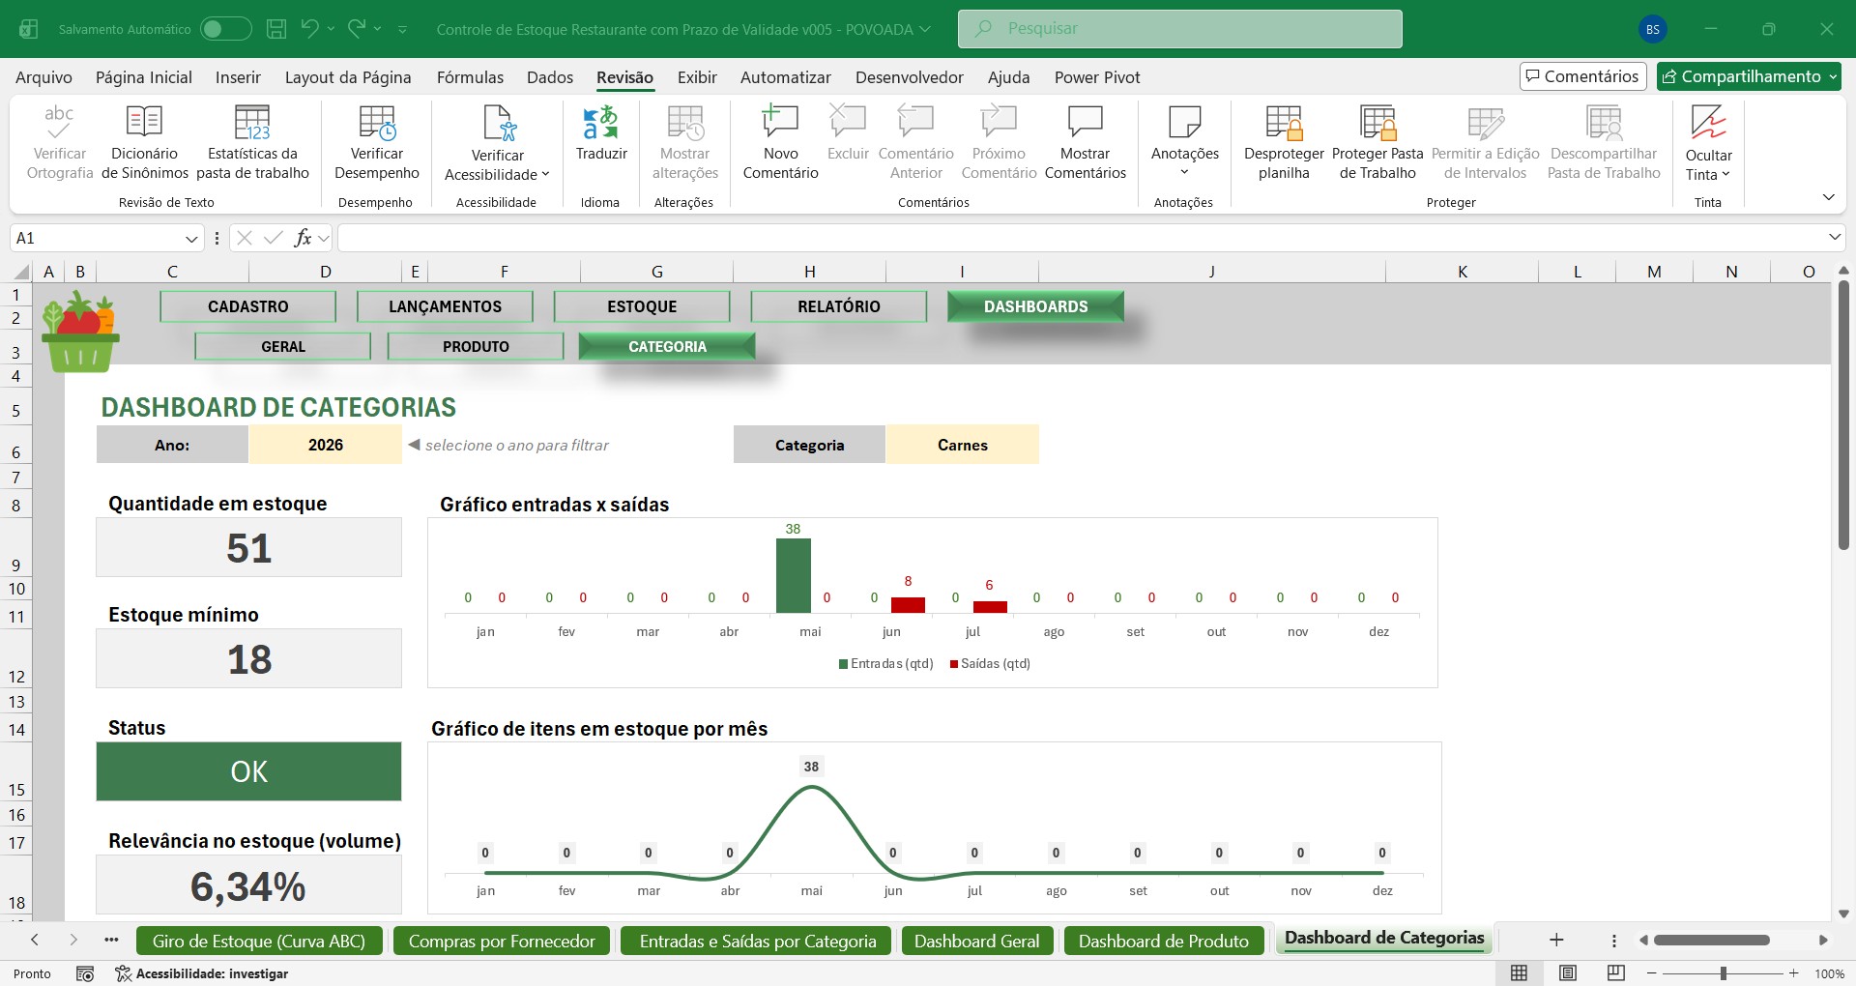Open the Name Box dropdown arrow
The image size is (1856, 986).
191,238
